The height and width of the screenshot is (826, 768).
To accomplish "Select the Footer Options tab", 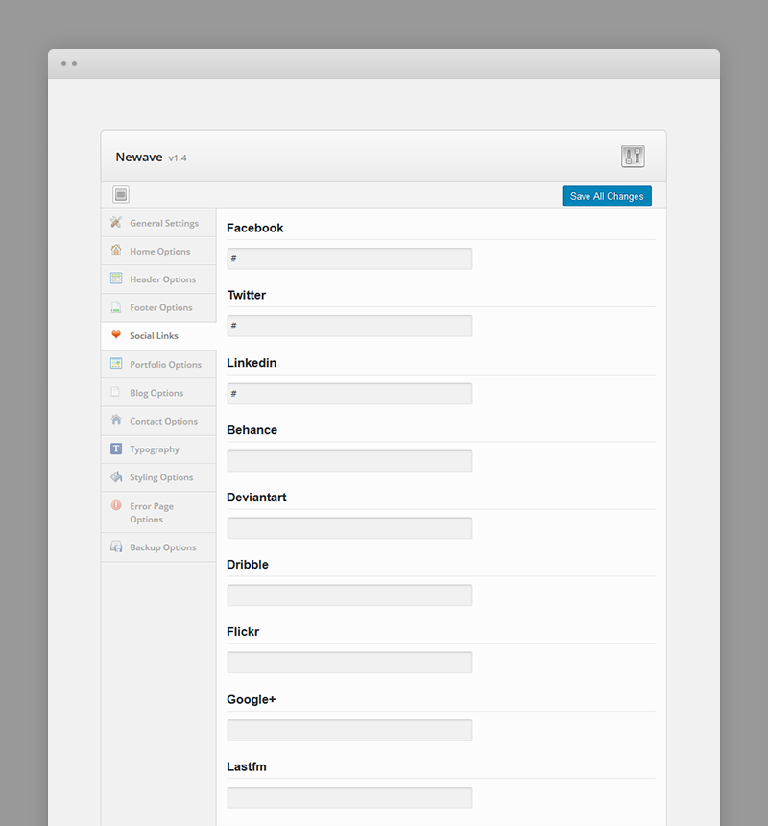I will click(158, 307).
